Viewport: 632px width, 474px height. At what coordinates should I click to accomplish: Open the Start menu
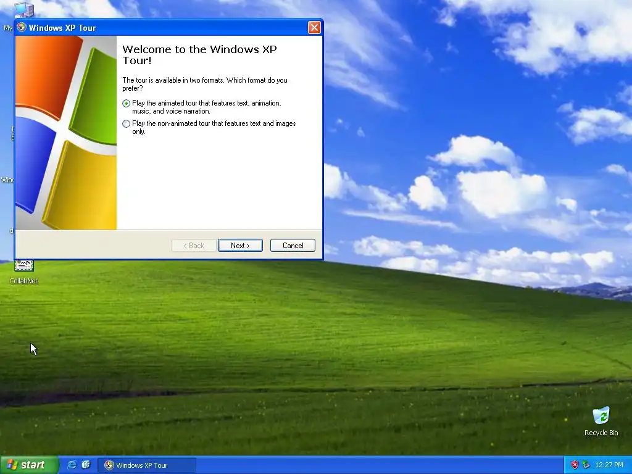tap(29, 465)
